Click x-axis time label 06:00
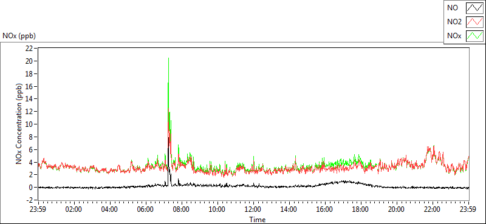The image size is (486, 224). [x=146, y=209]
